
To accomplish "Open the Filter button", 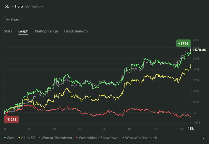I will point(13,20).
